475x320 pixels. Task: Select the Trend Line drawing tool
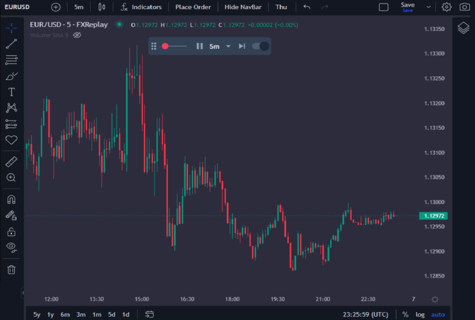click(11, 44)
